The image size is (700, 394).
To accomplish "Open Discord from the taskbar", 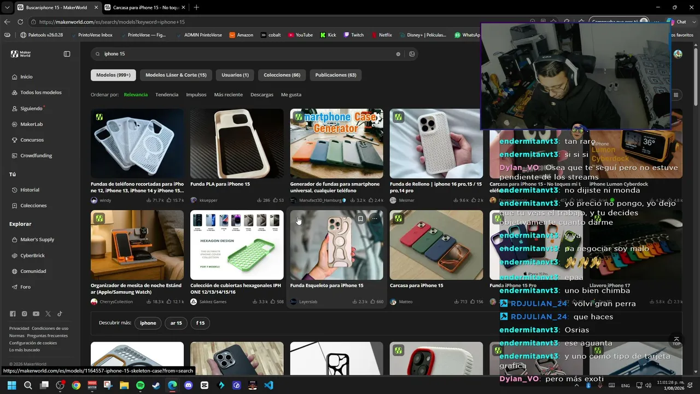I will click(x=188, y=385).
